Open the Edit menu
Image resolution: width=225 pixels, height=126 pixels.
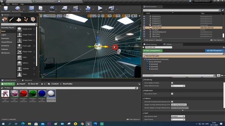coord(8,4)
